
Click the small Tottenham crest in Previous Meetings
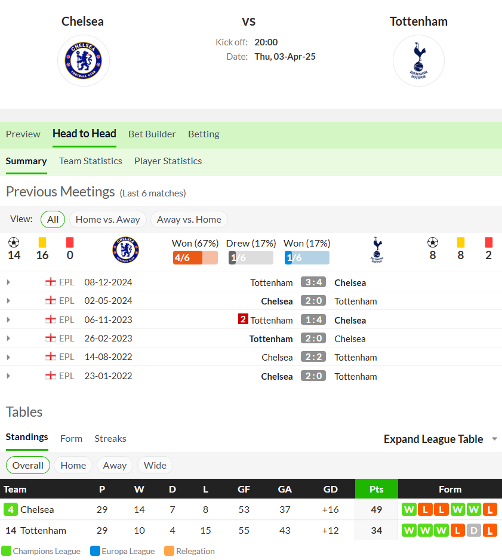point(377,250)
